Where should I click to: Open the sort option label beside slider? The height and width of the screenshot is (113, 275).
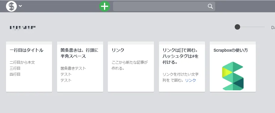pos(273,28)
